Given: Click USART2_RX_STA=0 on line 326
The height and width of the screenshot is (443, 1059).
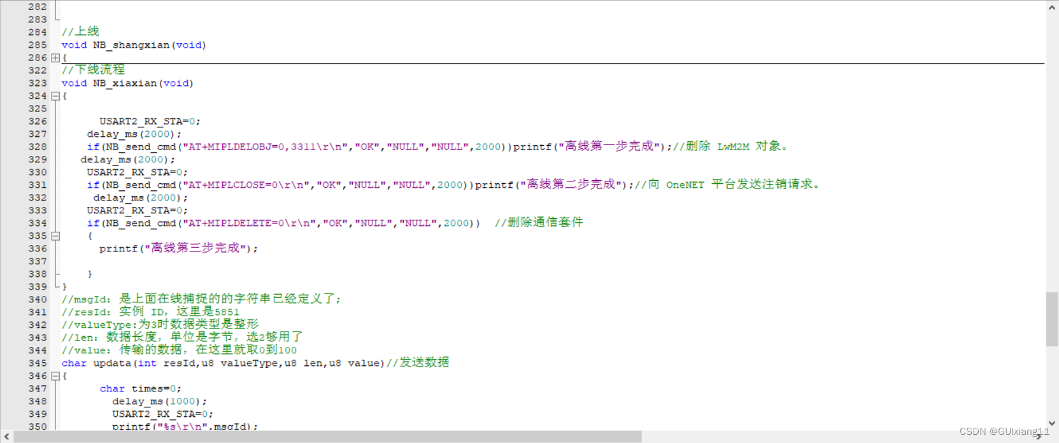Looking at the screenshot, I should click(150, 122).
